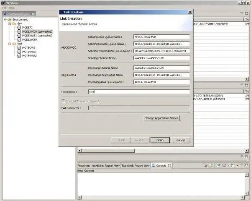This screenshot has height=201, width=251.
Task: Click the disabled Next button
Action: coord(140,140)
